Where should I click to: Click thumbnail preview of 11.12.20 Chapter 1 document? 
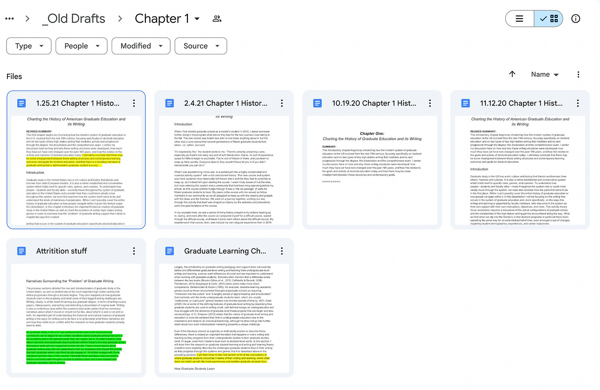coord(520,170)
